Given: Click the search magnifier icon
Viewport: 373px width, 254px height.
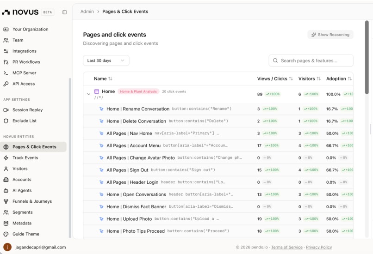Looking at the screenshot, I should (x=275, y=60).
